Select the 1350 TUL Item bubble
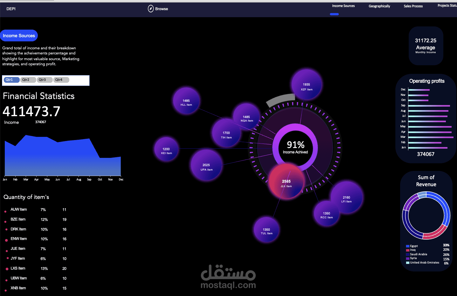The image size is (457, 296). [266, 230]
